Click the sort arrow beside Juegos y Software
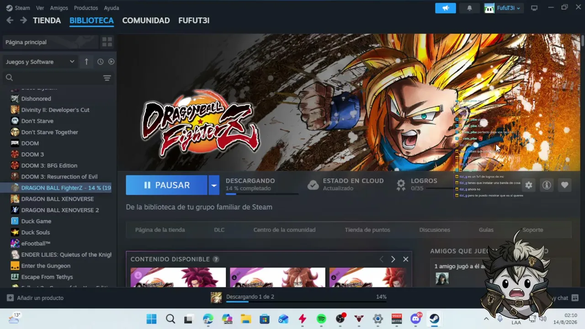This screenshot has width=585, height=329. (x=86, y=62)
